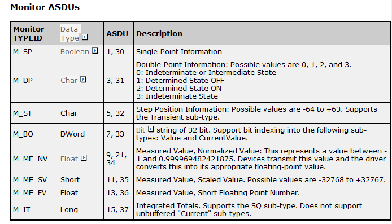This screenshot has width=392, height=224.
Task: Select the M_BO type ID cell
Action: pos(34,134)
